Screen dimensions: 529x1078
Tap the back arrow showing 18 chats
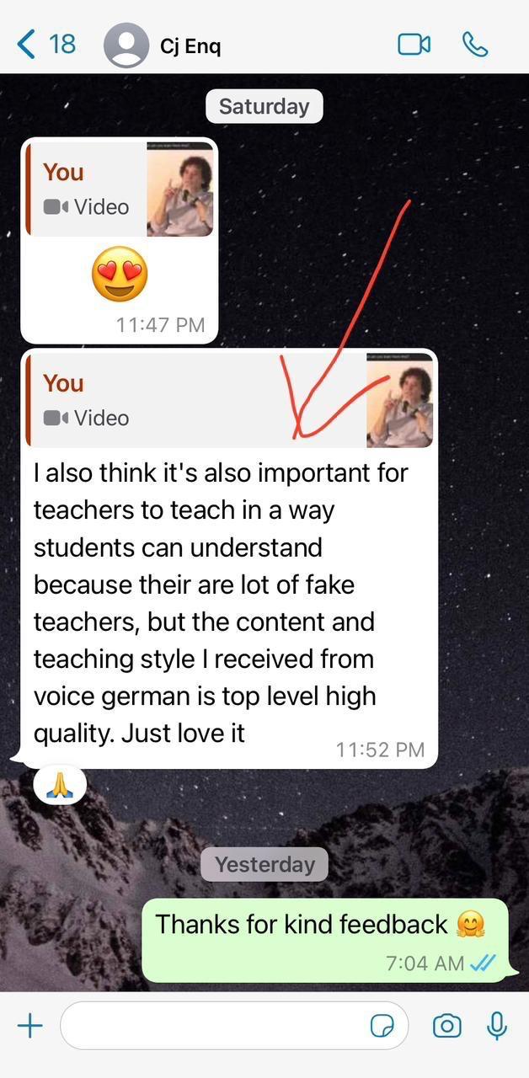pyautogui.click(x=47, y=44)
